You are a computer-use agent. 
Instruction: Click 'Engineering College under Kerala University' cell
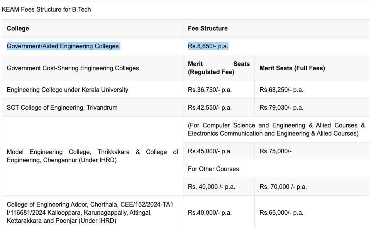[x=68, y=90]
